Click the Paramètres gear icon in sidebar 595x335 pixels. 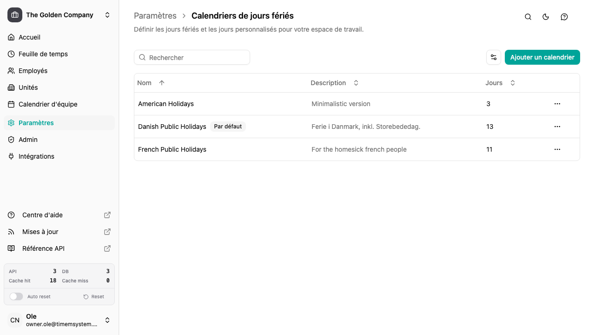coord(11,123)
